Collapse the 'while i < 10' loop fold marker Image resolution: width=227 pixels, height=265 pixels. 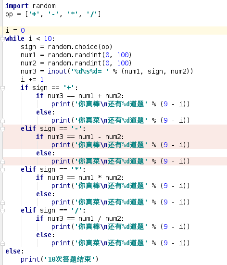coord(2,39)
